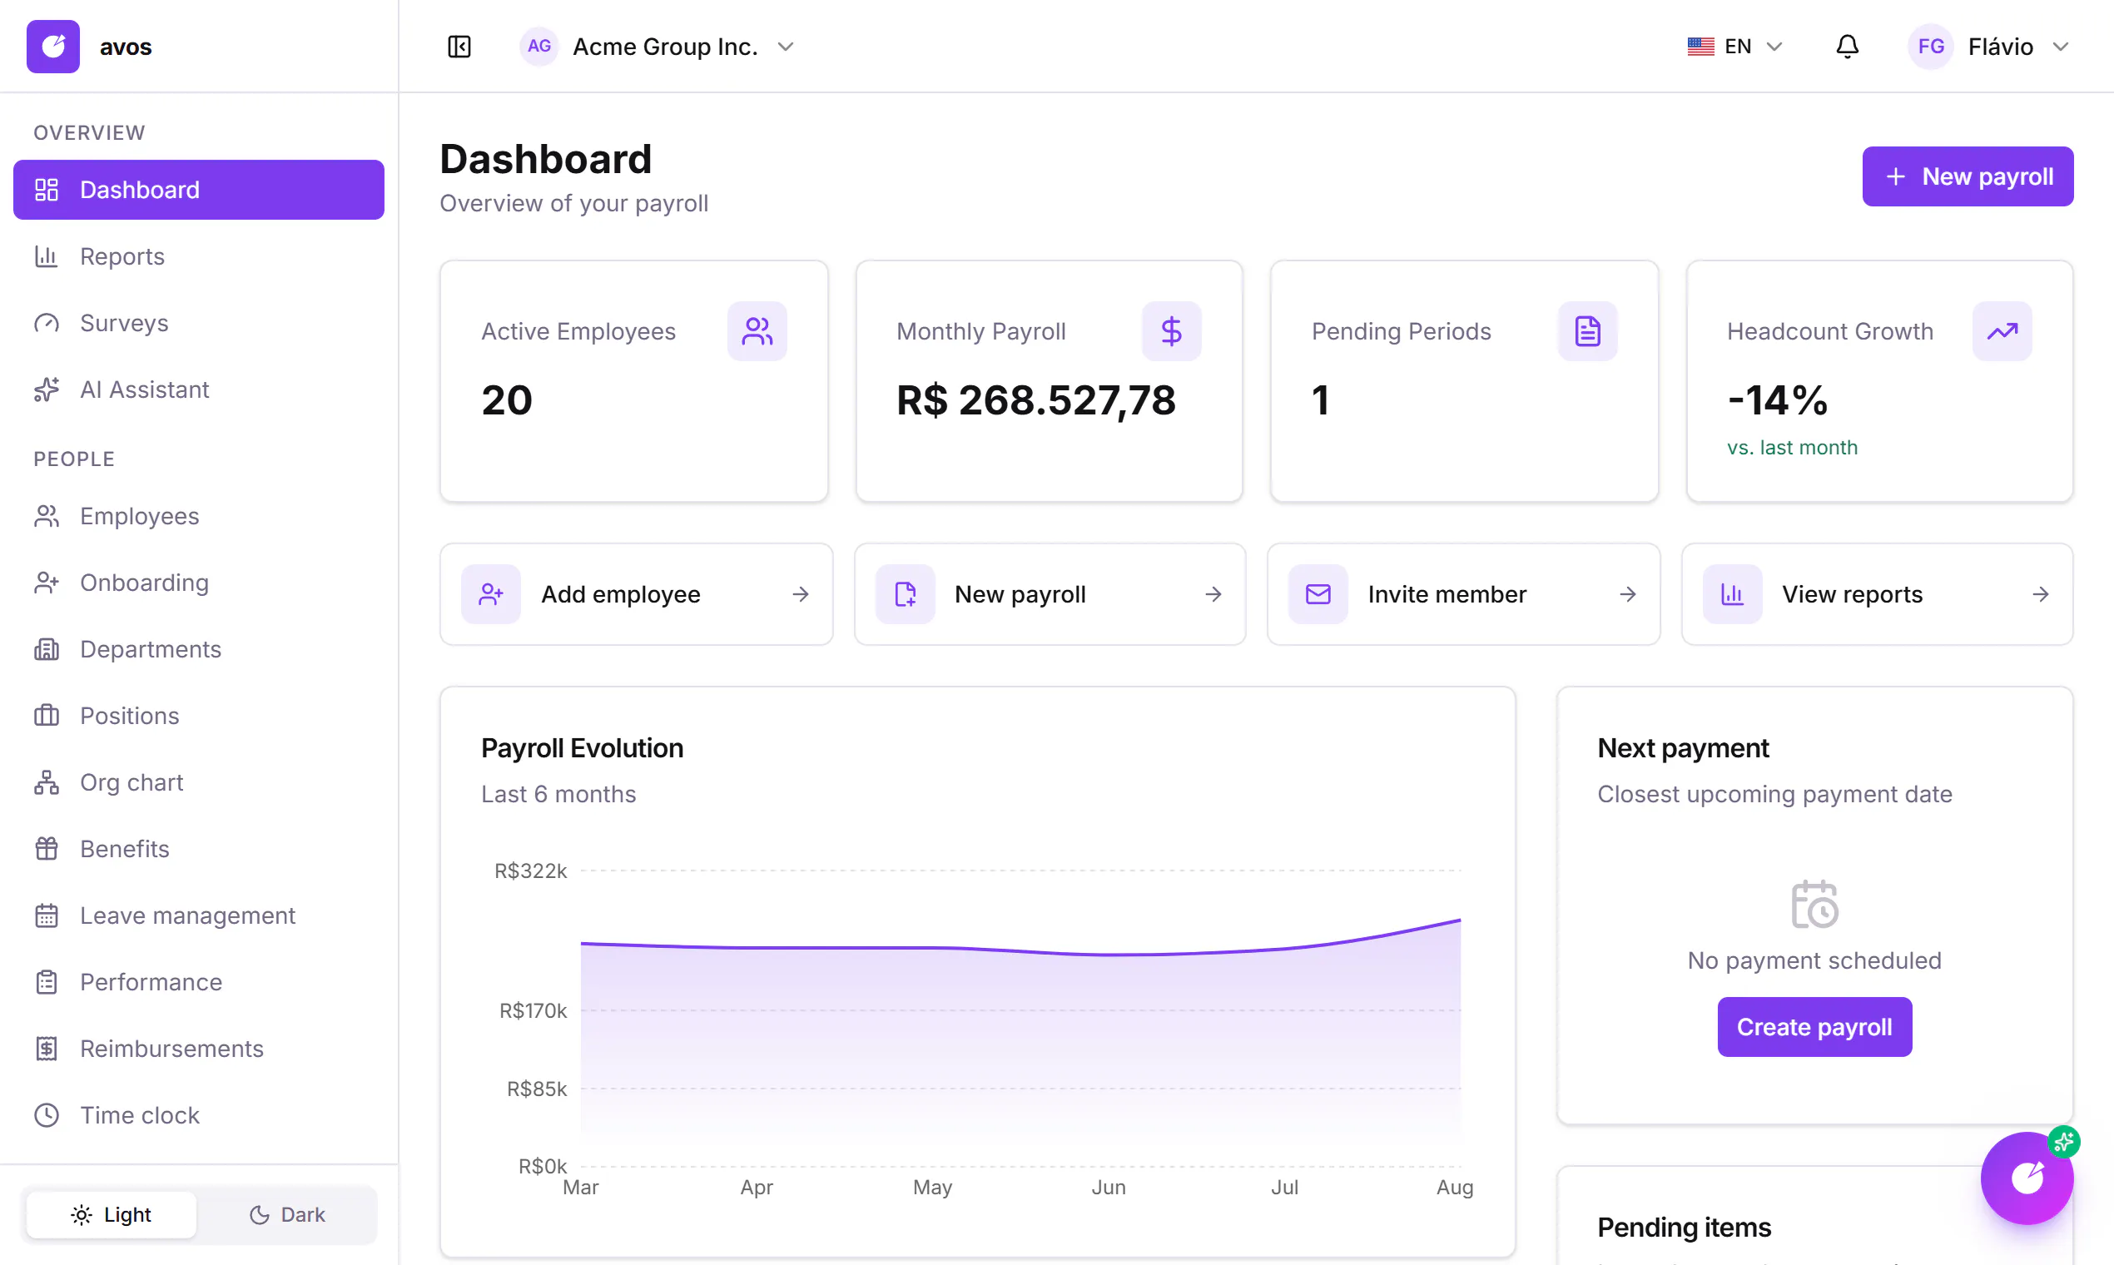The width and height of the screenshot is (2114, 1265).
Task: Open the floating AI assistant chat bubble
Action: 2027,1178
